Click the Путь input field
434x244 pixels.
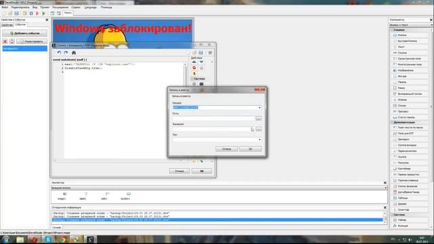pos(214,119)
